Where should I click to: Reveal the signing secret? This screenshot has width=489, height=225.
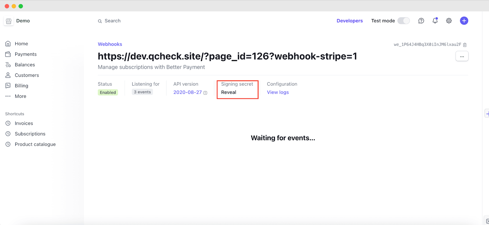coord(229,92)
